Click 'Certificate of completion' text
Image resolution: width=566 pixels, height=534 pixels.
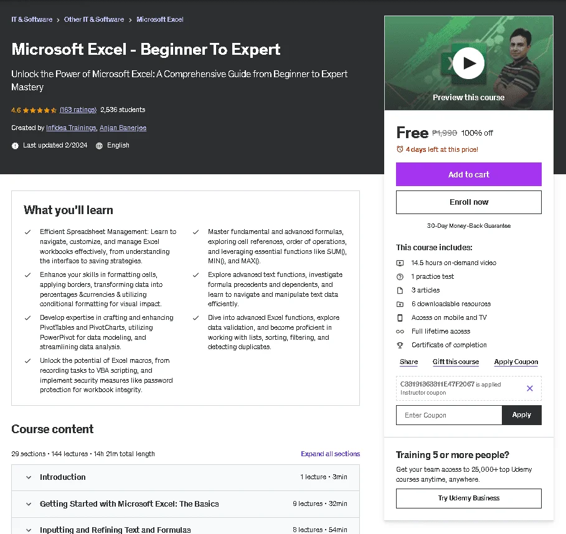click(x=449, y=345)
